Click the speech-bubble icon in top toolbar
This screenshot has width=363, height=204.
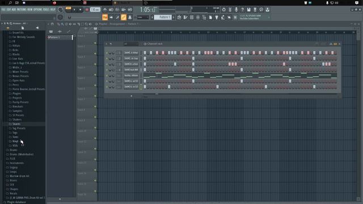(x=261, y=10)
